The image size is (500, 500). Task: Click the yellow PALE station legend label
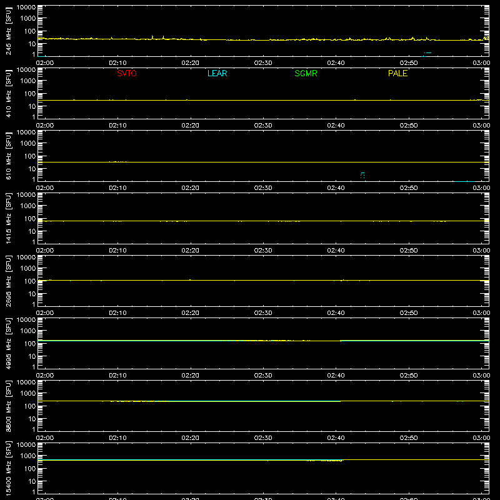[x=397, y=73]
